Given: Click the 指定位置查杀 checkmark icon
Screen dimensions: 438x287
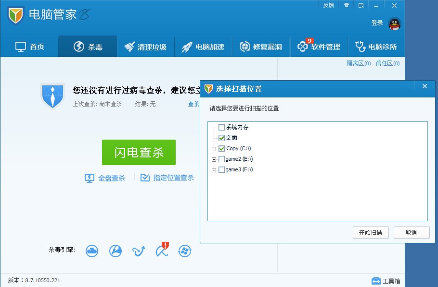Looking at the screenshot, I should point(145,178).
